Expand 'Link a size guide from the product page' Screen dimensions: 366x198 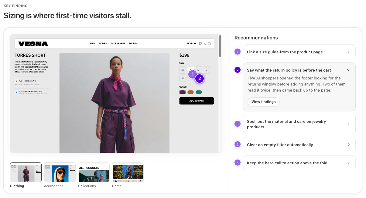click(299, 52)
